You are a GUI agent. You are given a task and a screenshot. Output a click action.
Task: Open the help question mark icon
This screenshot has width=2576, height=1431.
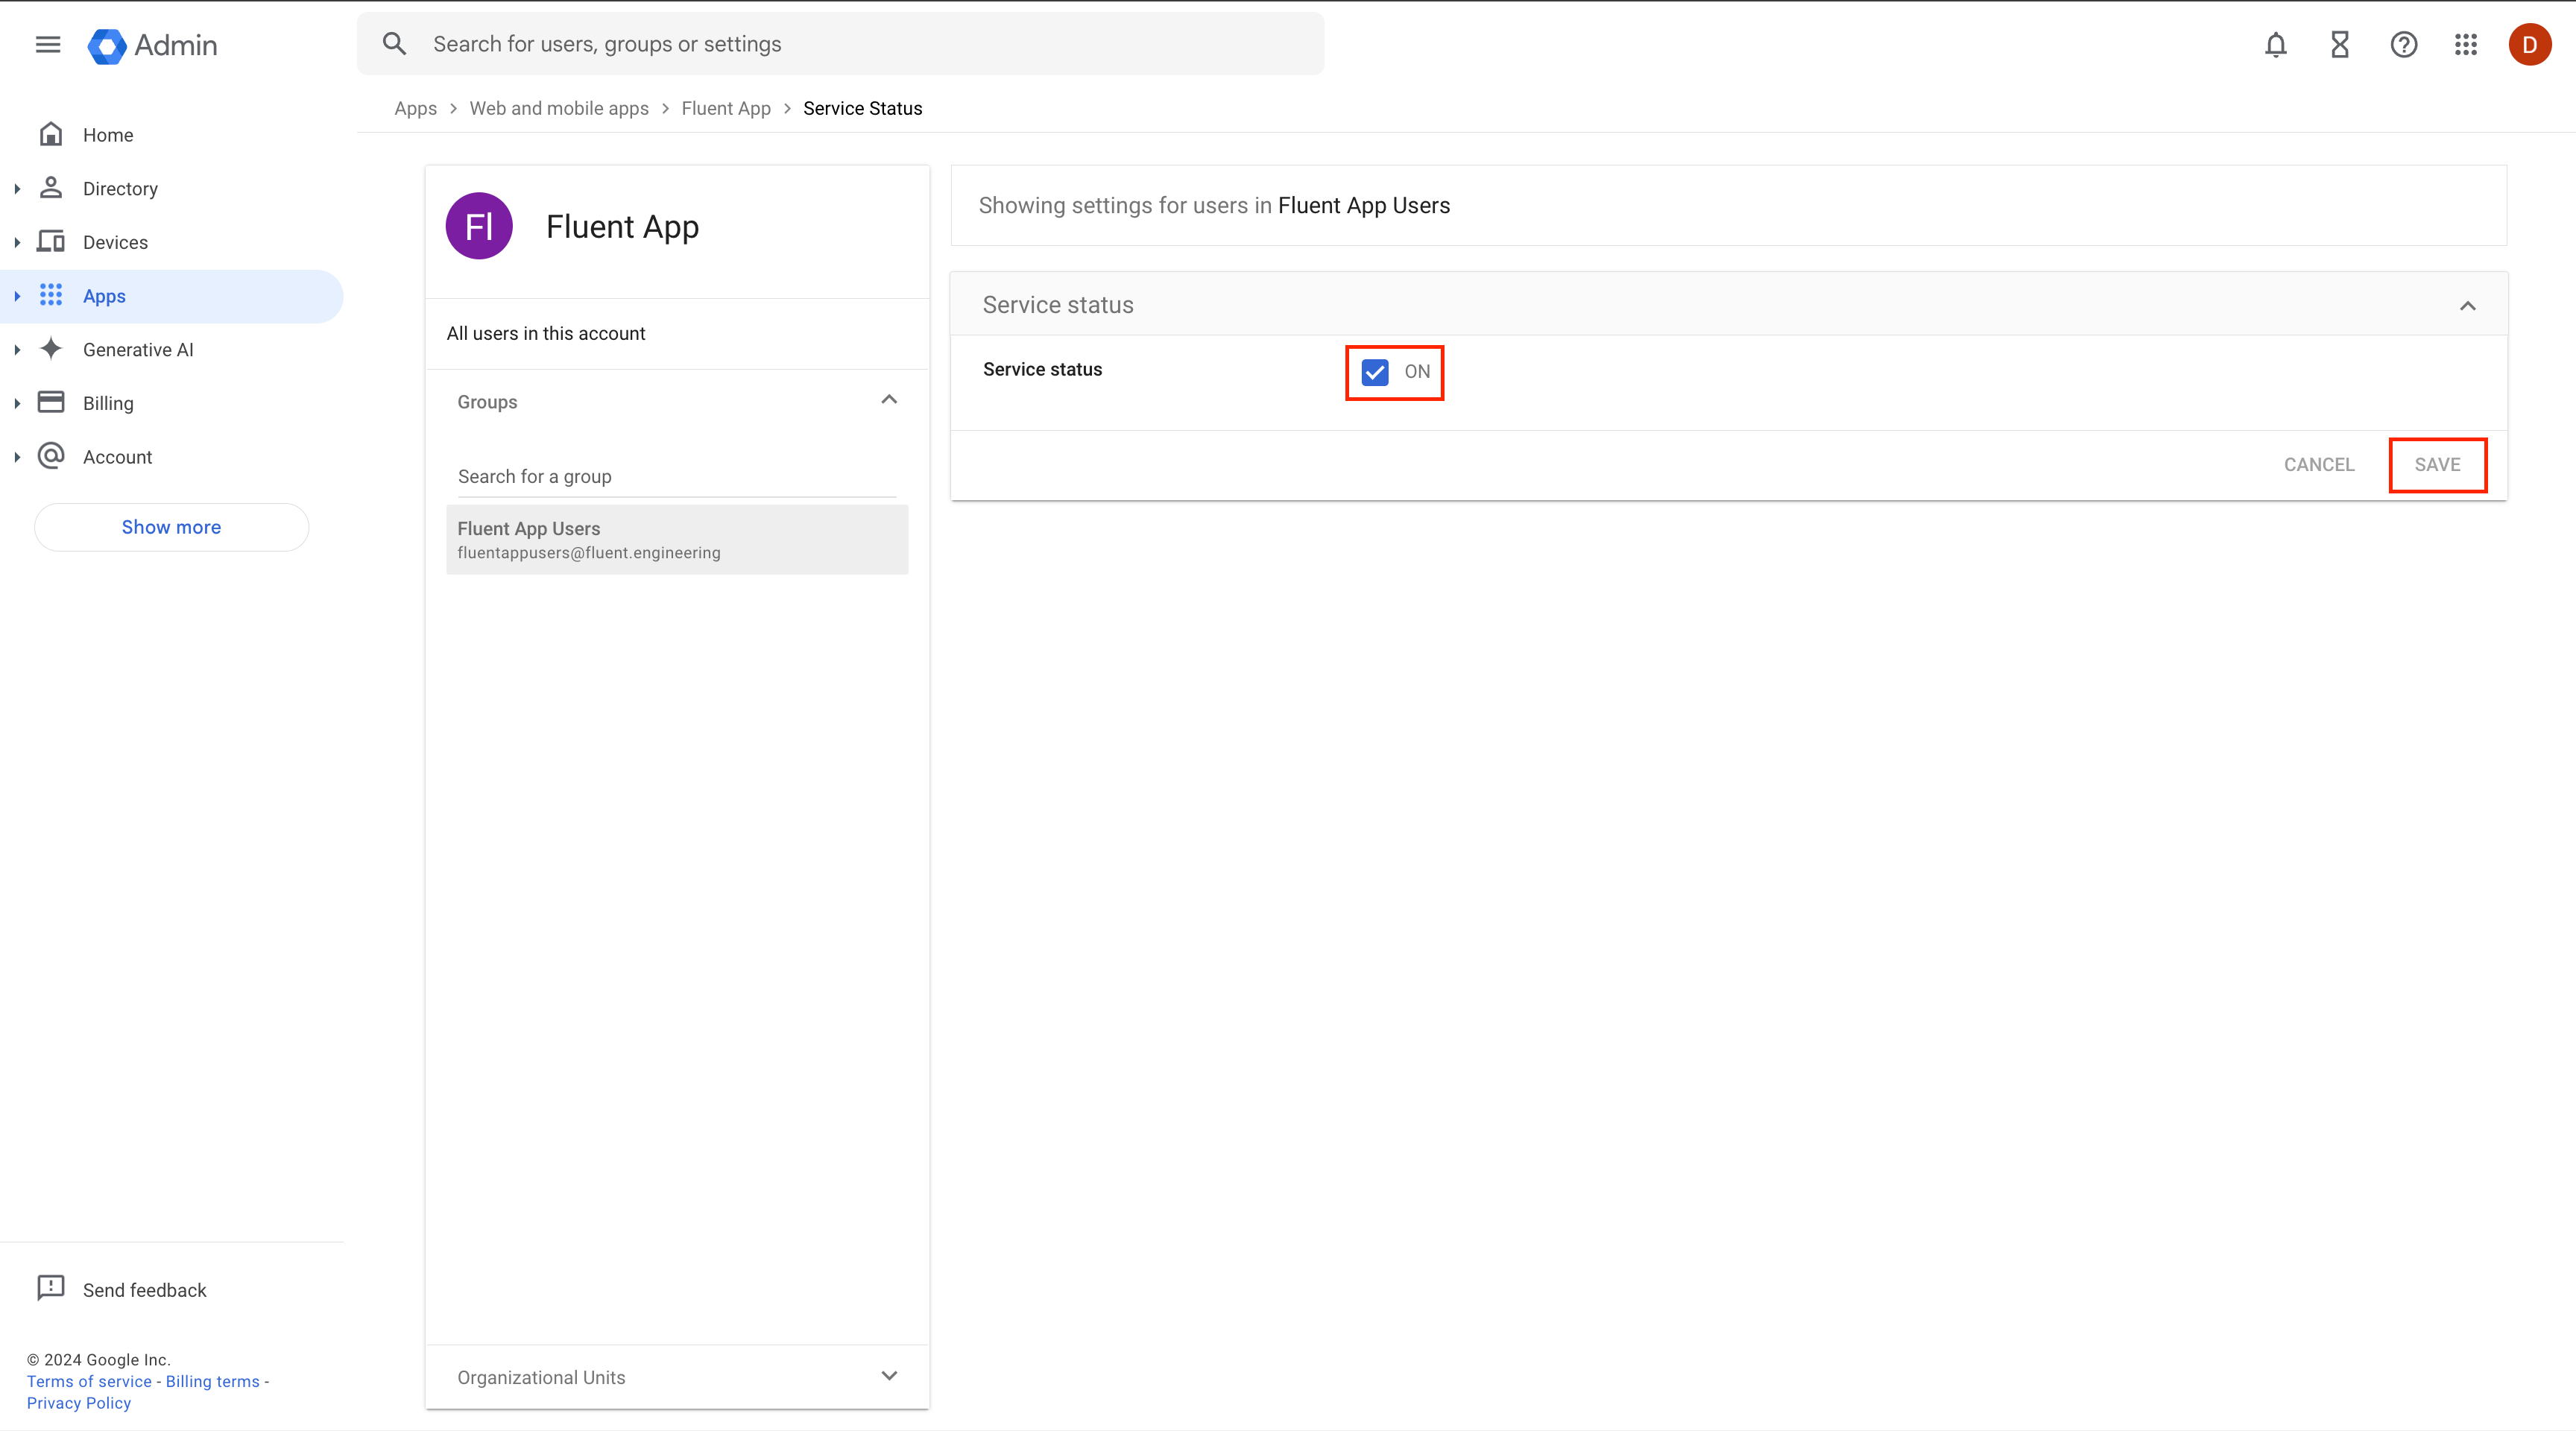(x=2403, y=45)
